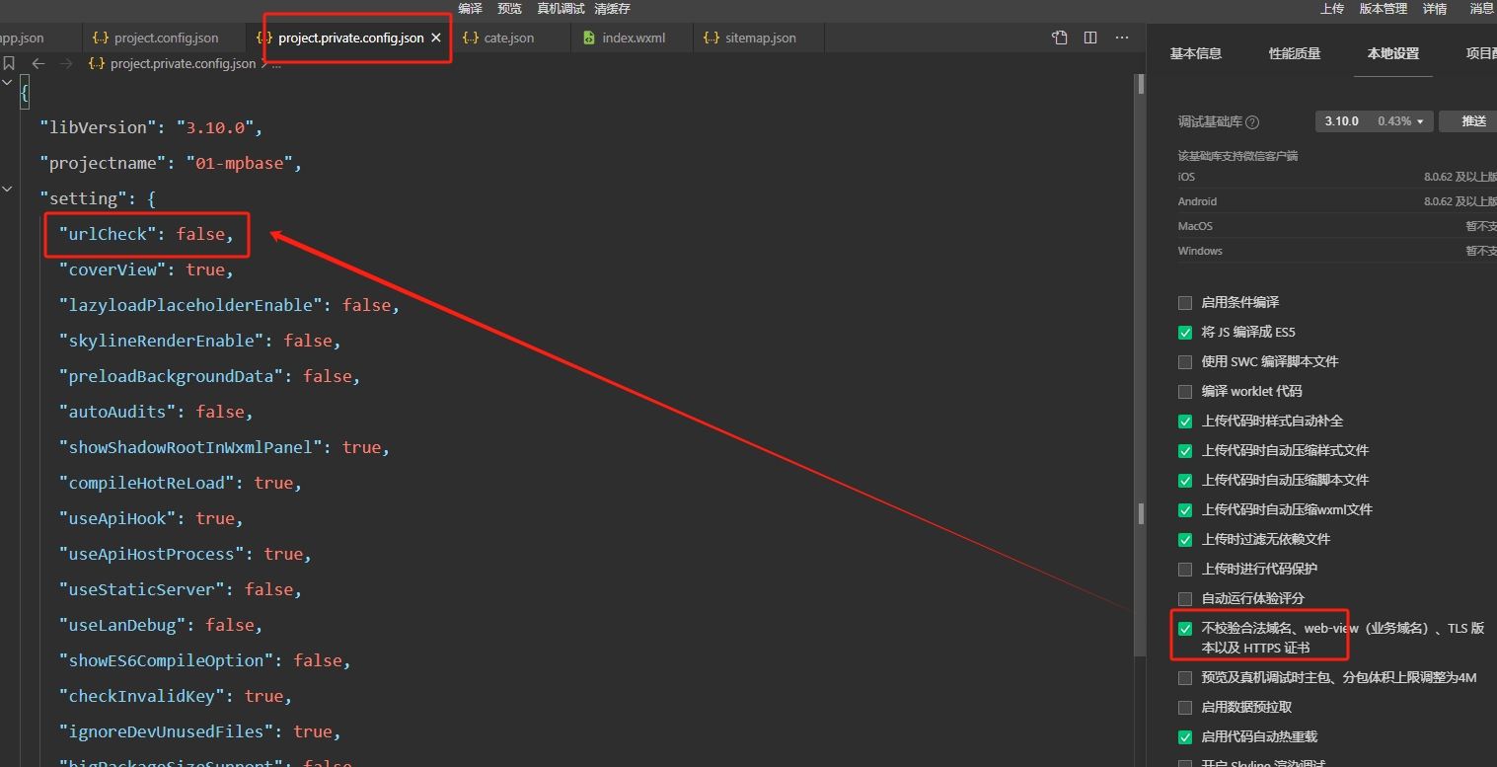Image resolution: width=1497 pixels, height=767 pixels.
Task: Open the 3.10.0 base library dropdown
Action: coord(1373,121)
